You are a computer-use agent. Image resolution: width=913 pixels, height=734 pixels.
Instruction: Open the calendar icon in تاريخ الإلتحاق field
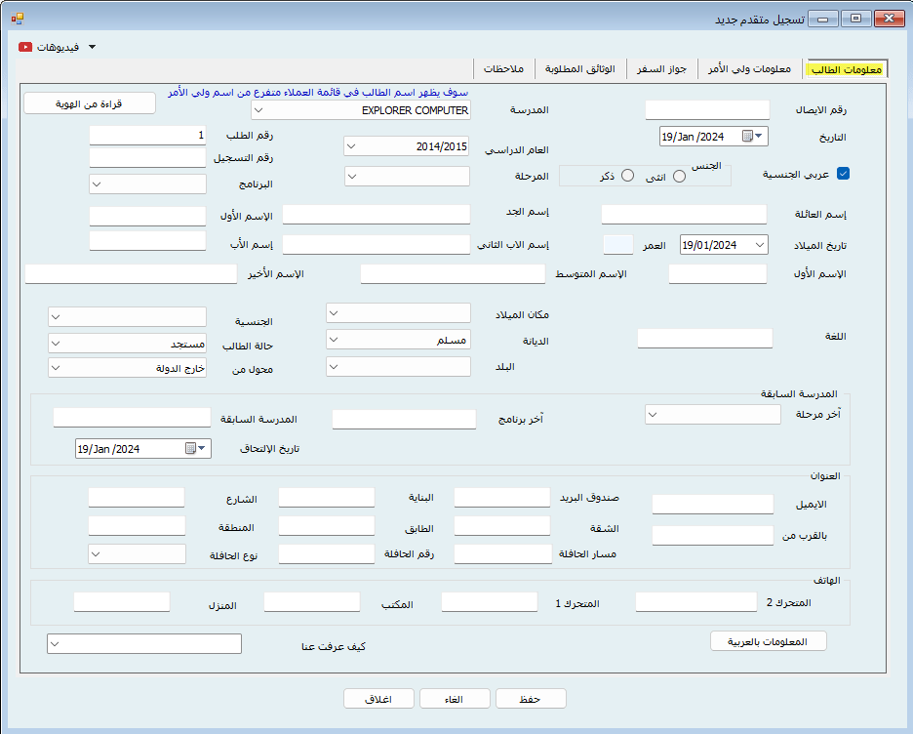pyautogui.click(x=190, y=448)
